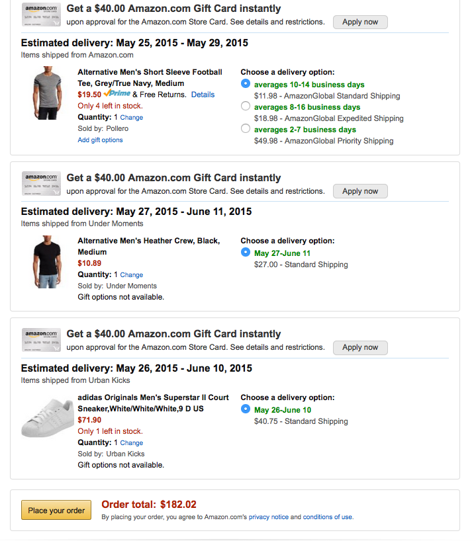Select AmazonGlobal Expedited Shipping option
The image size is (476, 541).
246,106
